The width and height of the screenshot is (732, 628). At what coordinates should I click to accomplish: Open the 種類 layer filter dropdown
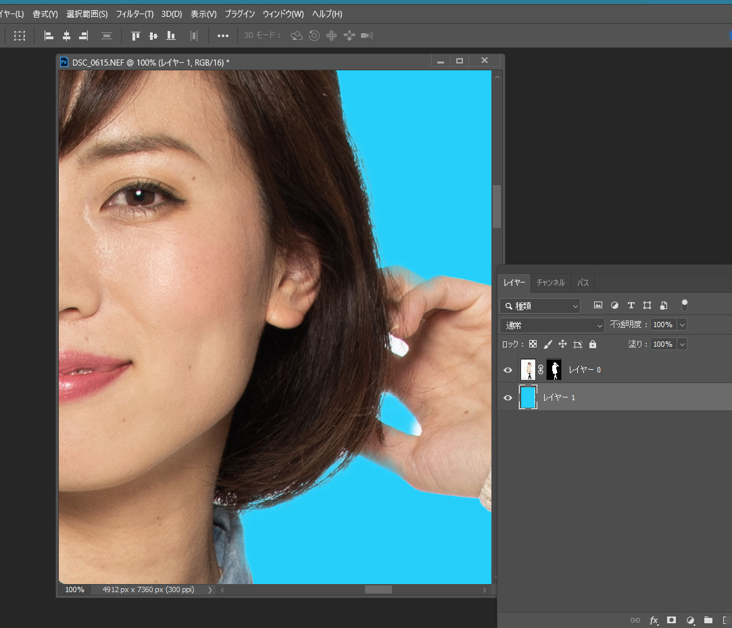point(540,306)
